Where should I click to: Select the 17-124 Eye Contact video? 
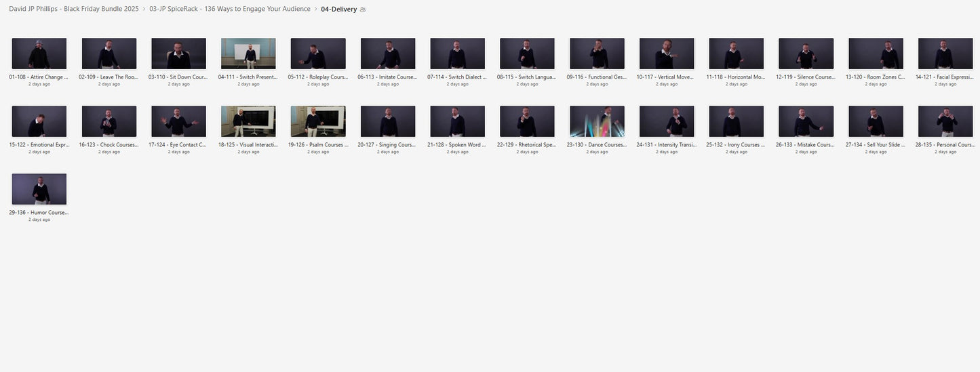click(179, 121)
